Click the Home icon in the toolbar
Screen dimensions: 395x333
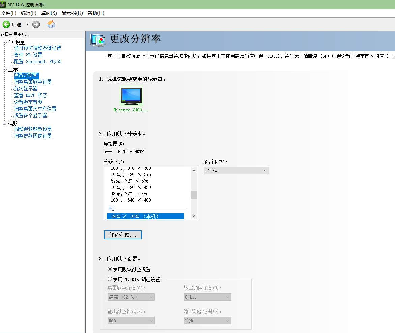pyautogui.click(x=51, y=24)
